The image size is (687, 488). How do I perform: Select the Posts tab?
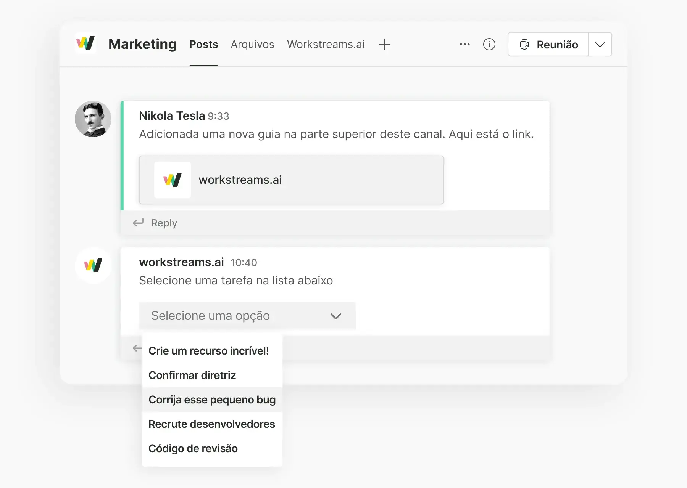[203, 45]
